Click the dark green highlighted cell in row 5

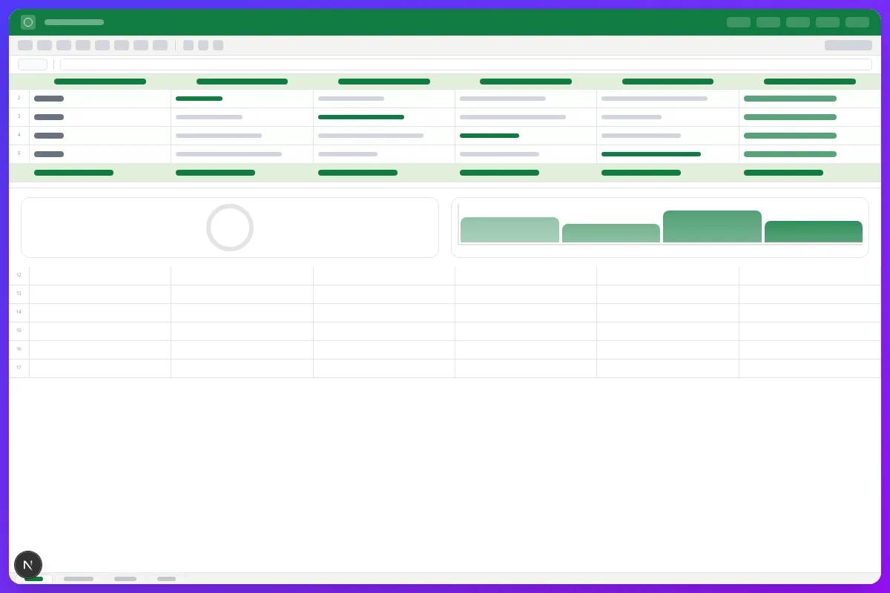667,154
